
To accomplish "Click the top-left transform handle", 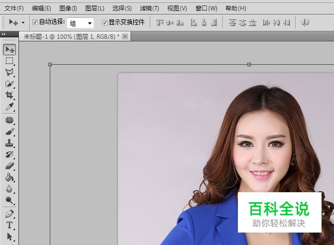I will (x=50, y=65).
